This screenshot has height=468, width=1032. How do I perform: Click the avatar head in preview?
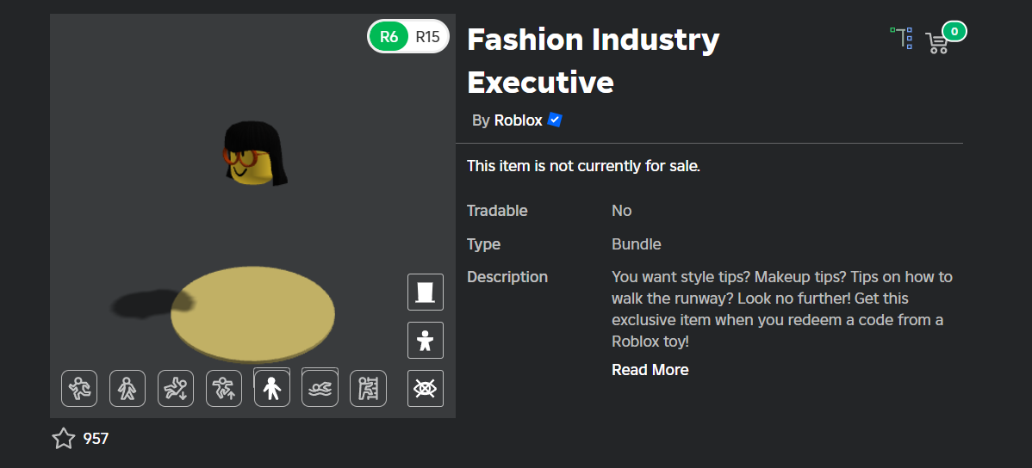point(255,155)
